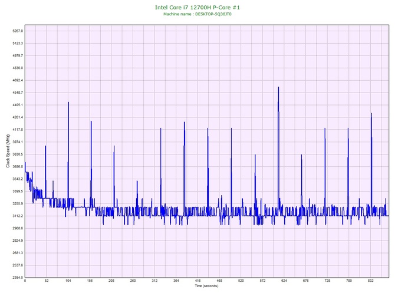Click the 4979.7 y-axis value
This screenshot has width=395, height=296.
pos(18,55)
